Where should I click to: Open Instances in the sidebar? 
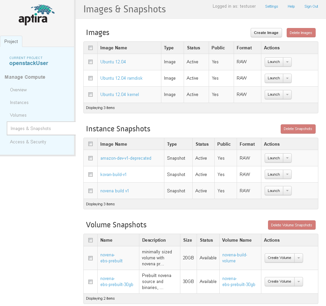click(x=19, y=102)
